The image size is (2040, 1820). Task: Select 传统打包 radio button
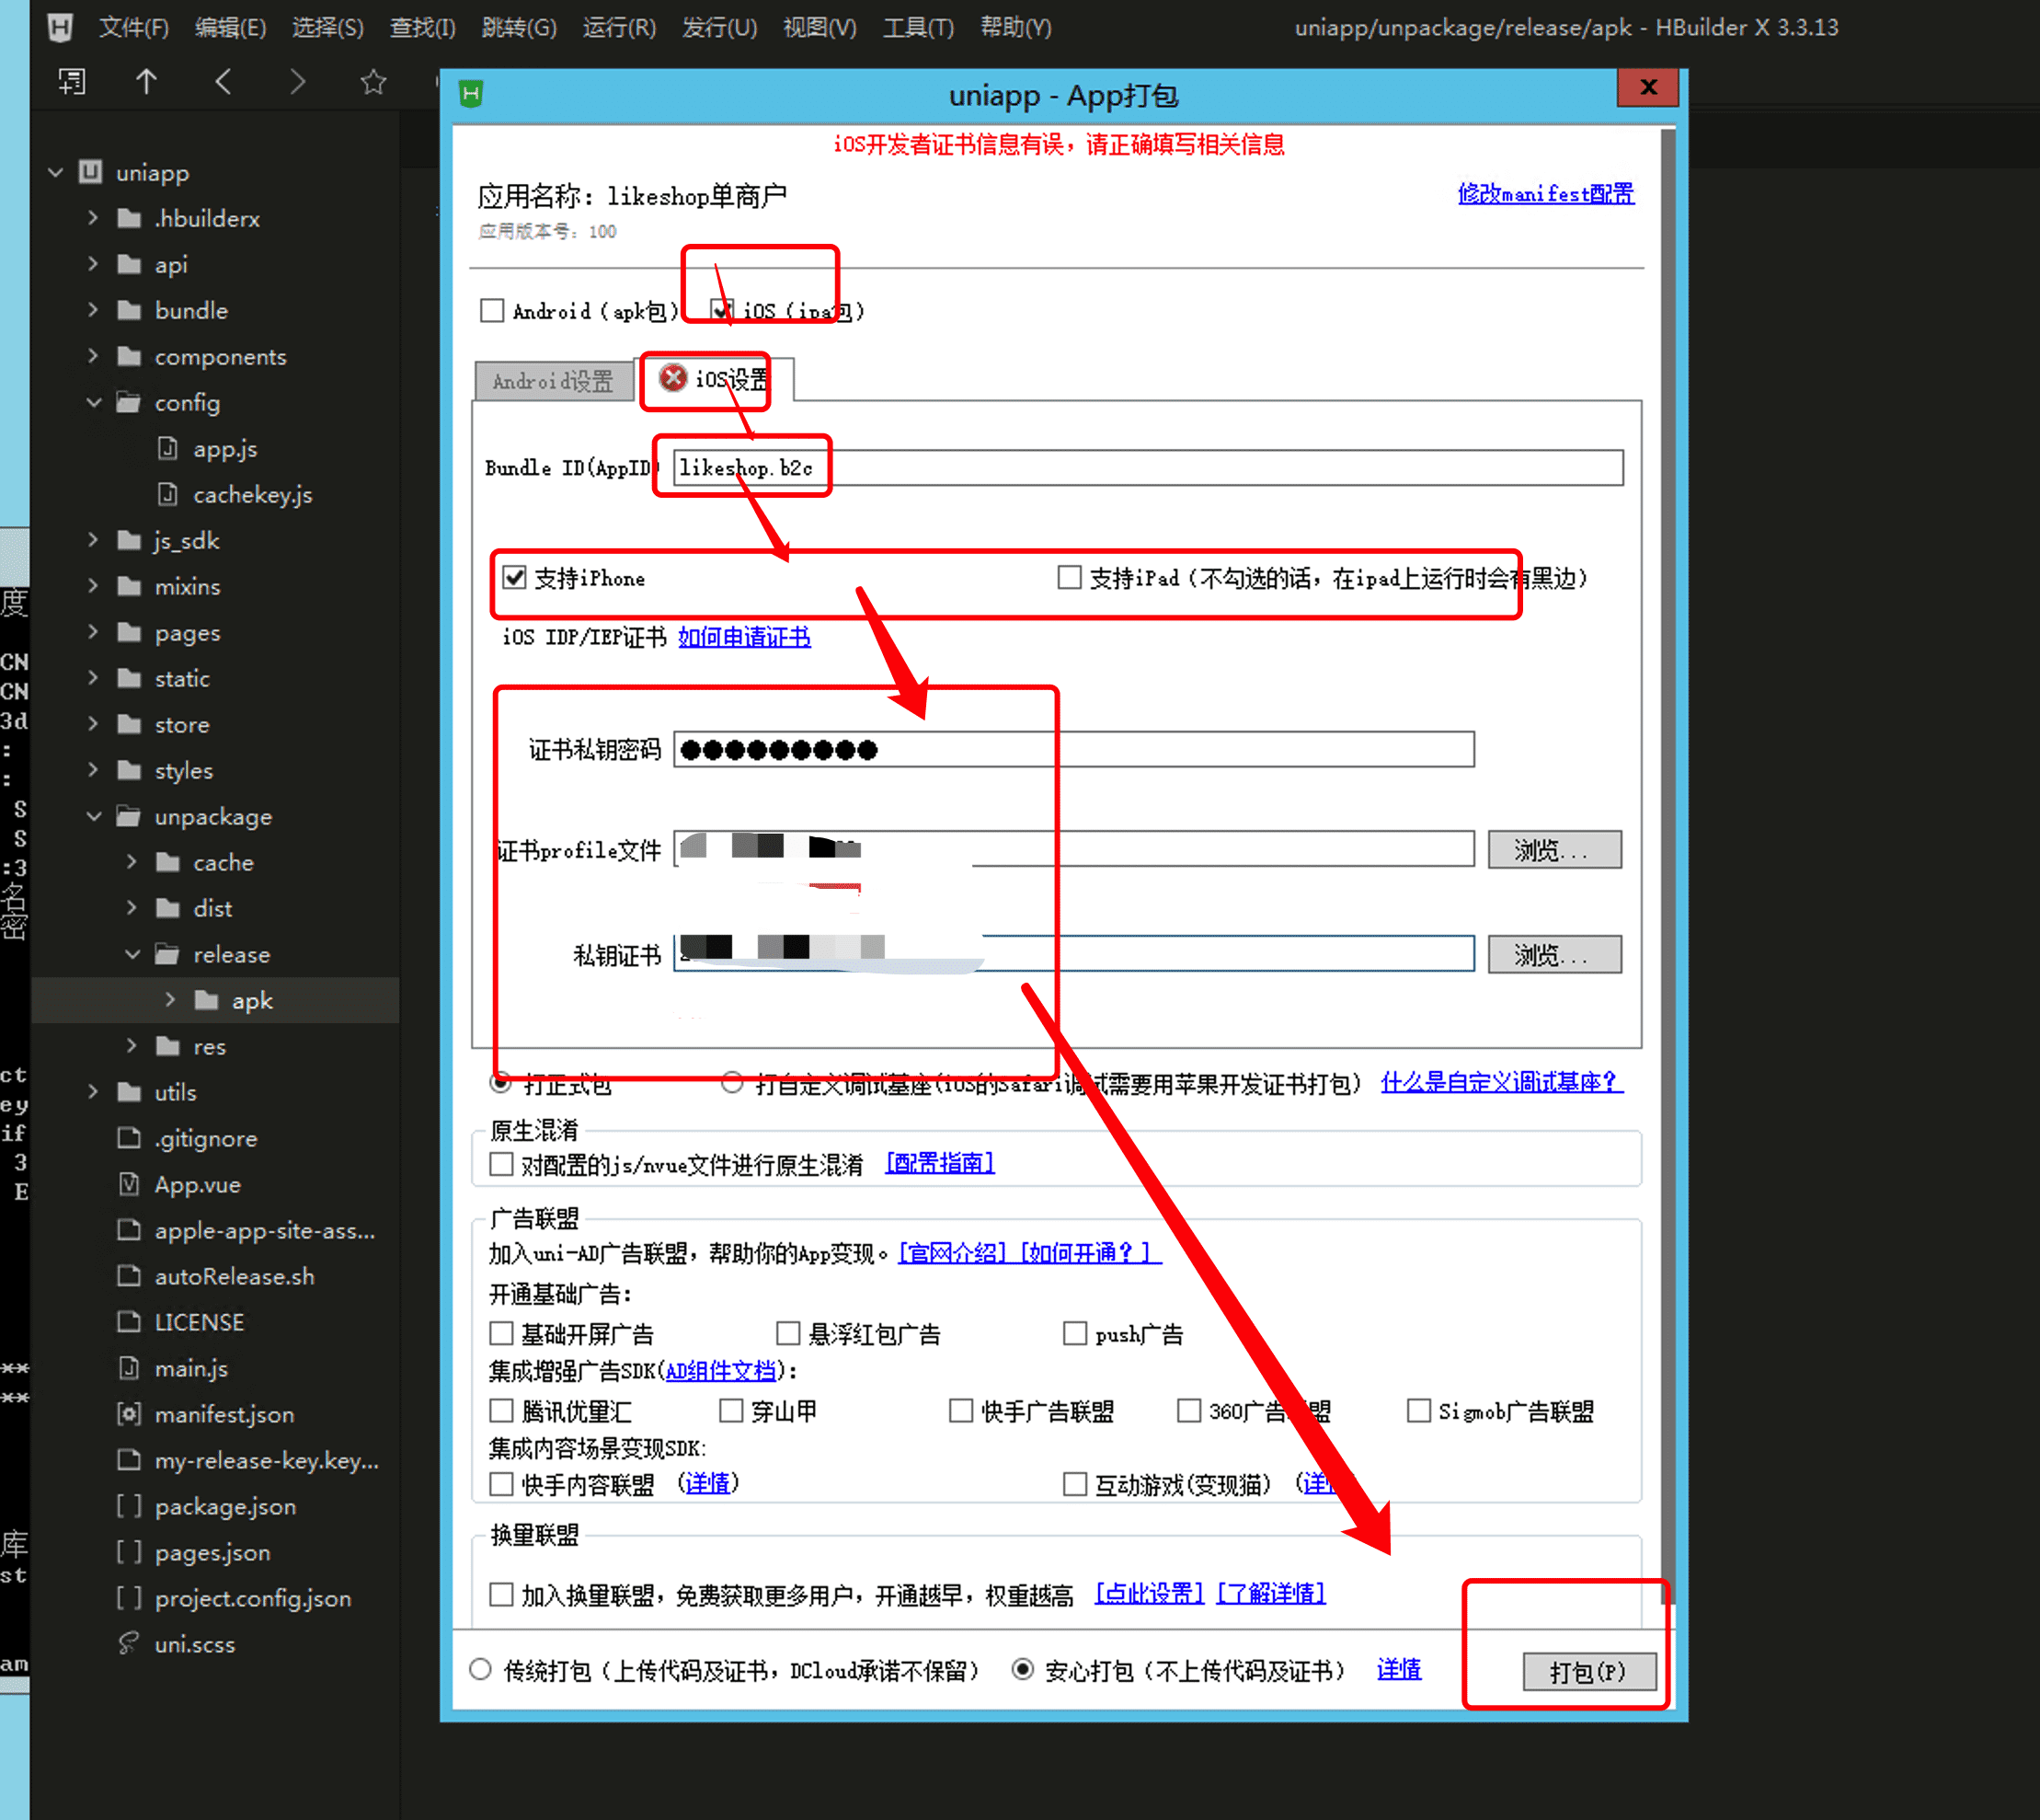click(481, 1669)
